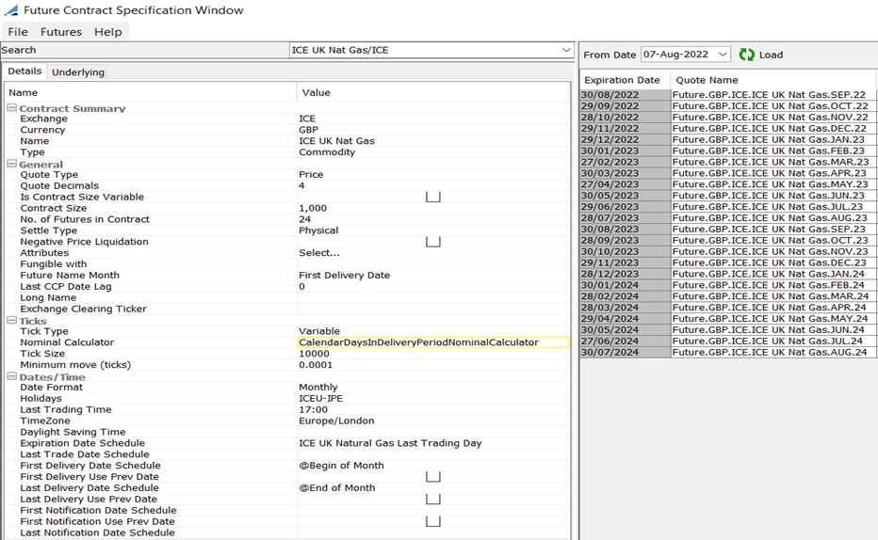The image size is (878, 540).
Task: Switch to the Details tab
Action: tap(24, 71)
